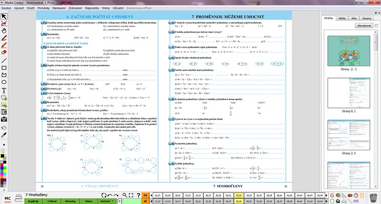Click the green Video button
This screenshot has height=204, width=381.
click(89, 201)
